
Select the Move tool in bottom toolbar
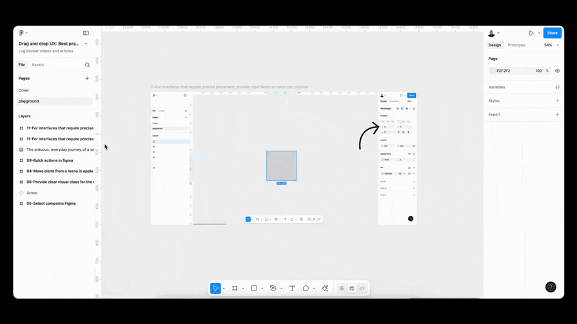point(215,289)
